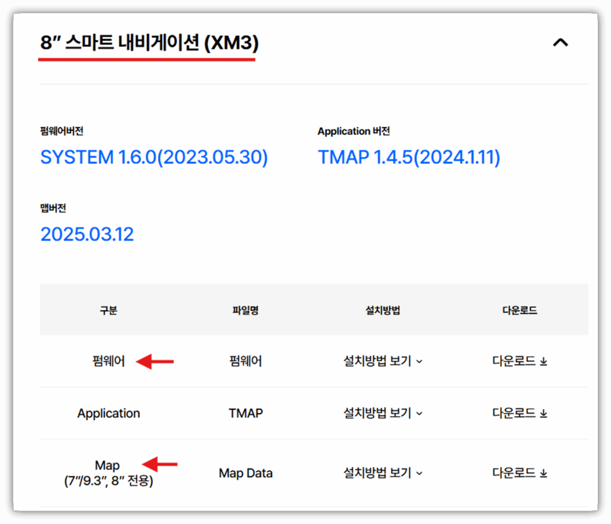Click 펌웨어 in the 구분 column

109,361
